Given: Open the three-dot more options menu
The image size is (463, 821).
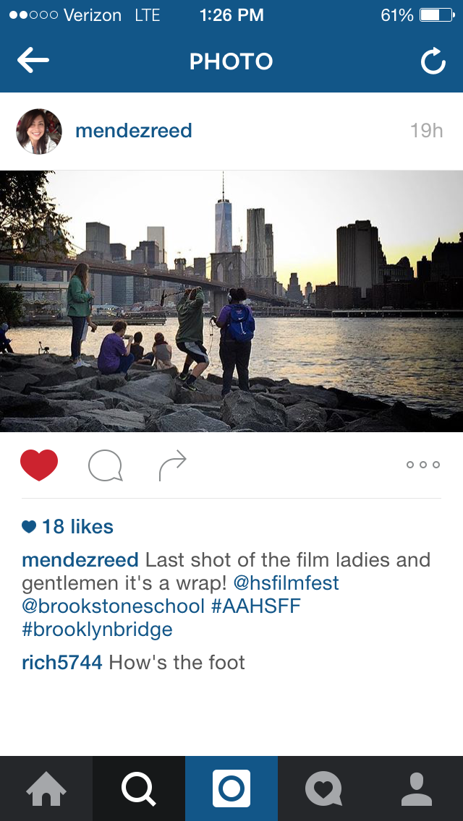Looking at the screenshot, I should click(x=423, y=465).
